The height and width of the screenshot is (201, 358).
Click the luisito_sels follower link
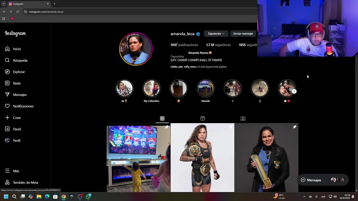(x=176, y=67)
